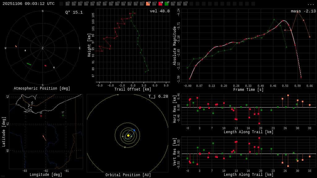317x178 pixels.
Task: Select station indicator 04 in top bar
Action: coord(86,3)
